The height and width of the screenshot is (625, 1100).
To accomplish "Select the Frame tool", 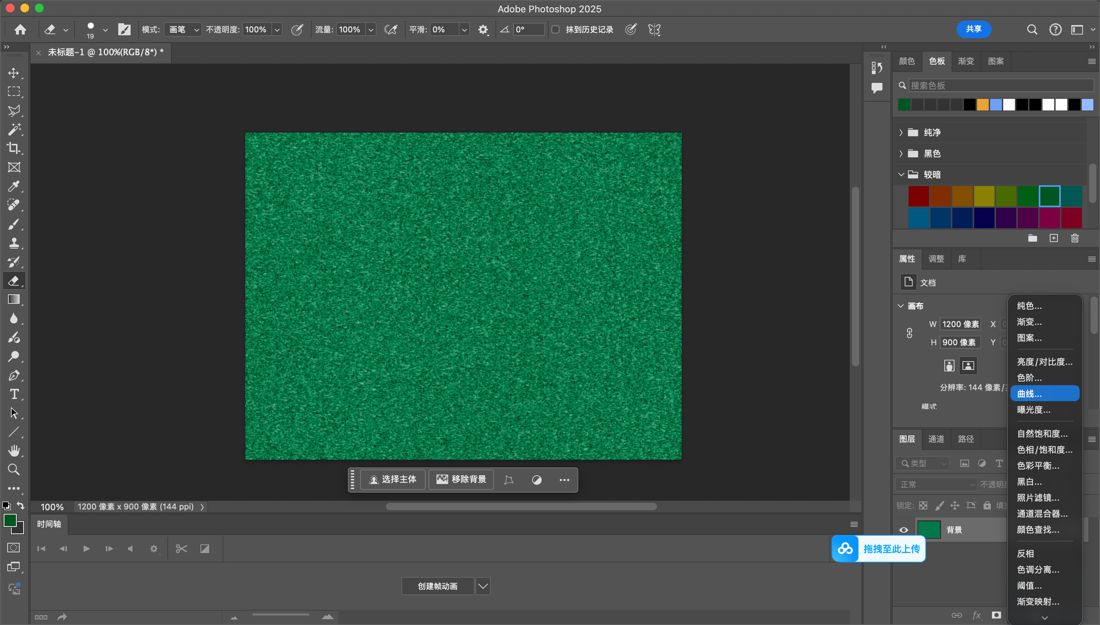I will tap(14, 167).
